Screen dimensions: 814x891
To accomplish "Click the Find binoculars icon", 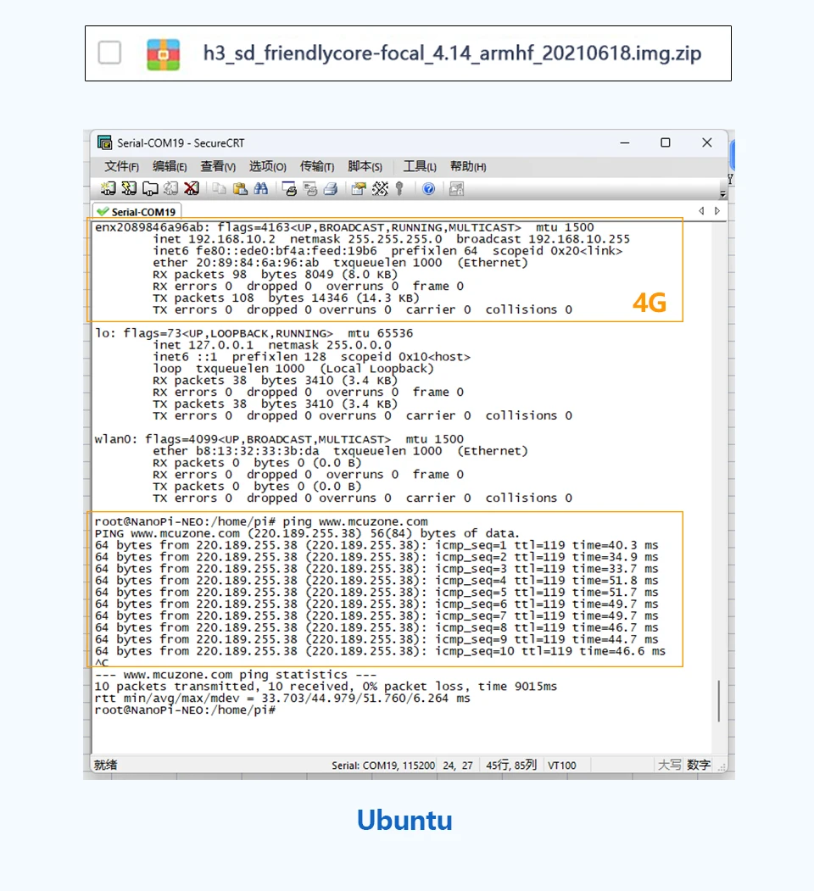I will tap(261, 188).
